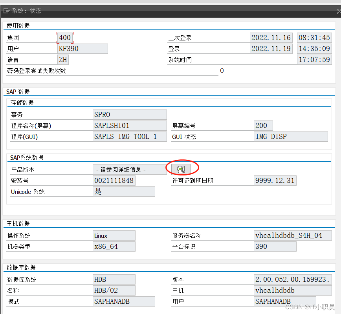Click database name field HDB/02

pyautogui.click(x=114, y=290)
